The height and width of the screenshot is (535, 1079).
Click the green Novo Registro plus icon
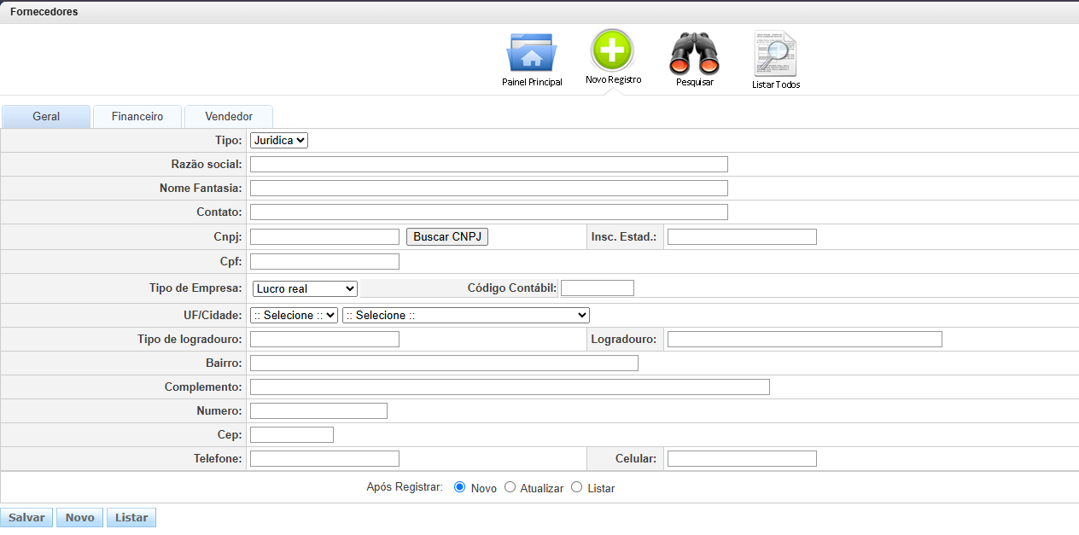(x=612, y=50)
